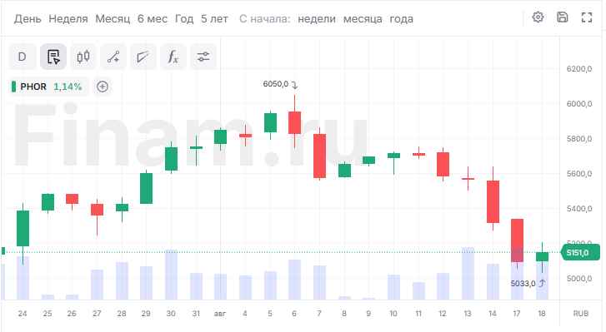Open the chart settings gear icon

(x=538, y=17)
